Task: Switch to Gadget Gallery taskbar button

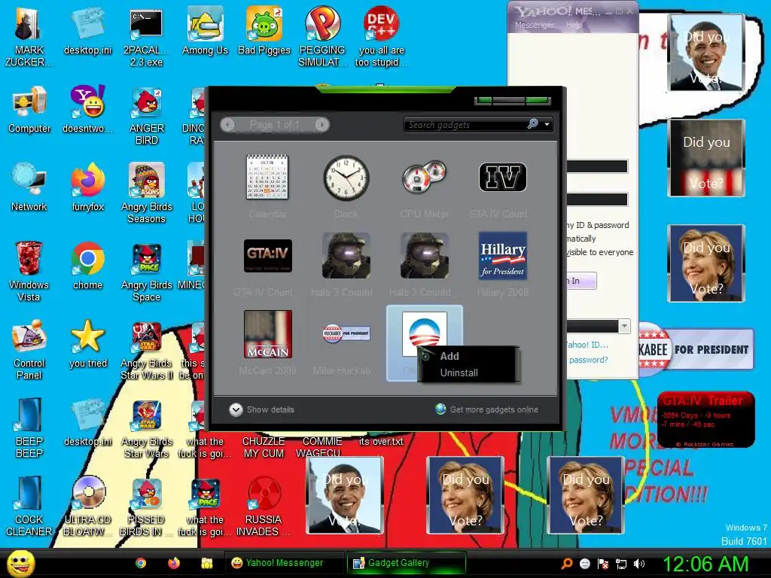Action: coord(406,563)
